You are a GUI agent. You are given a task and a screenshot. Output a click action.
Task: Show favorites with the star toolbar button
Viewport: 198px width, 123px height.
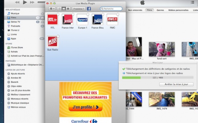pyautogui.click(x=68, y=9)
